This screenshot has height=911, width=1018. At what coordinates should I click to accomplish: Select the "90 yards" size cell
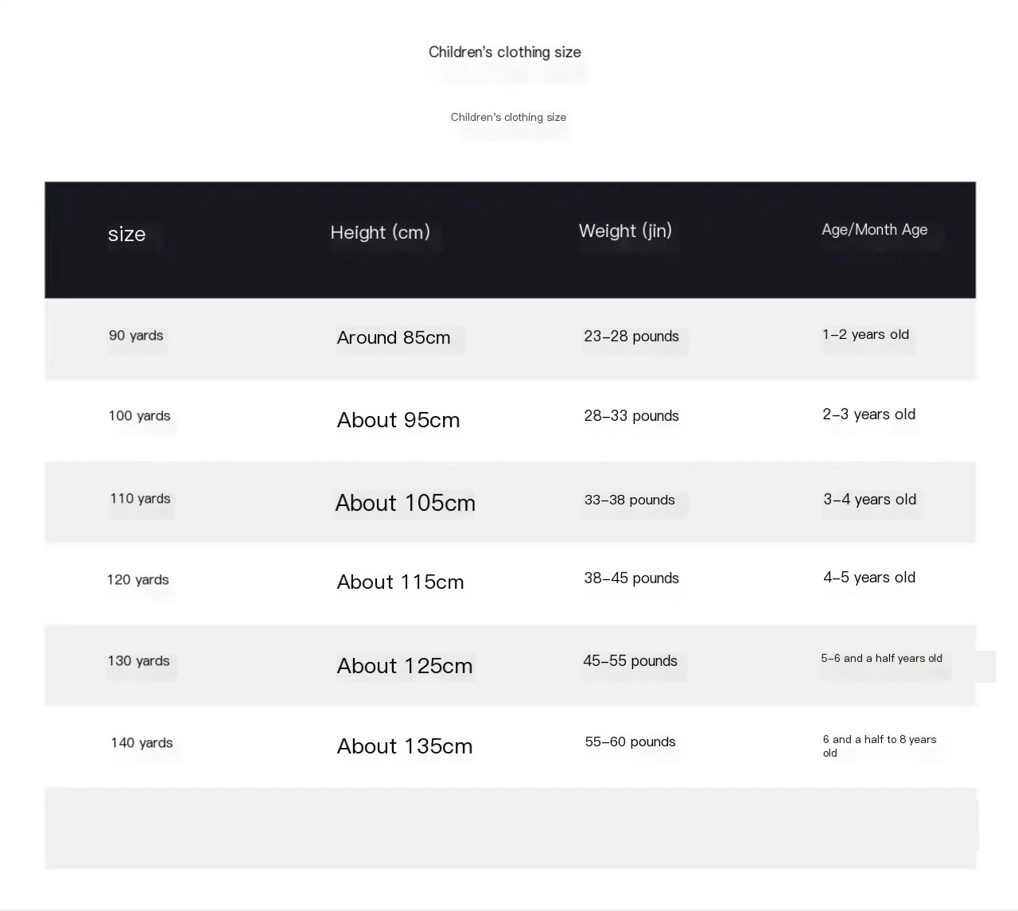coord(136,336)
